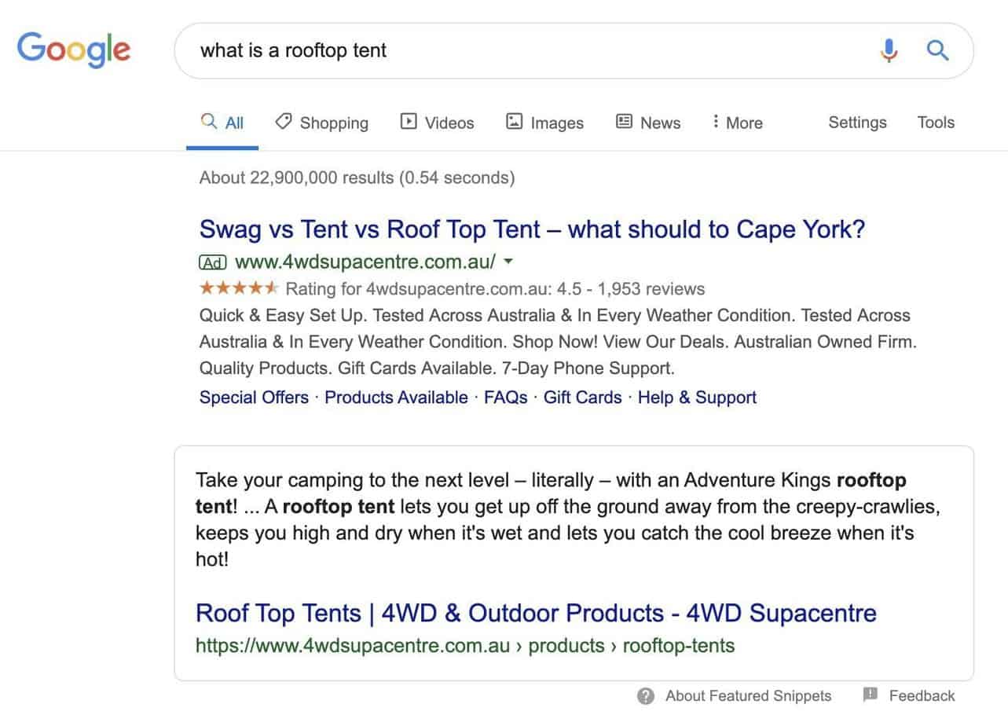Open Roof Top Tents 4WD Supacentre result
The height and width of the screenshot is (726, 1008).
pos(536,613)
